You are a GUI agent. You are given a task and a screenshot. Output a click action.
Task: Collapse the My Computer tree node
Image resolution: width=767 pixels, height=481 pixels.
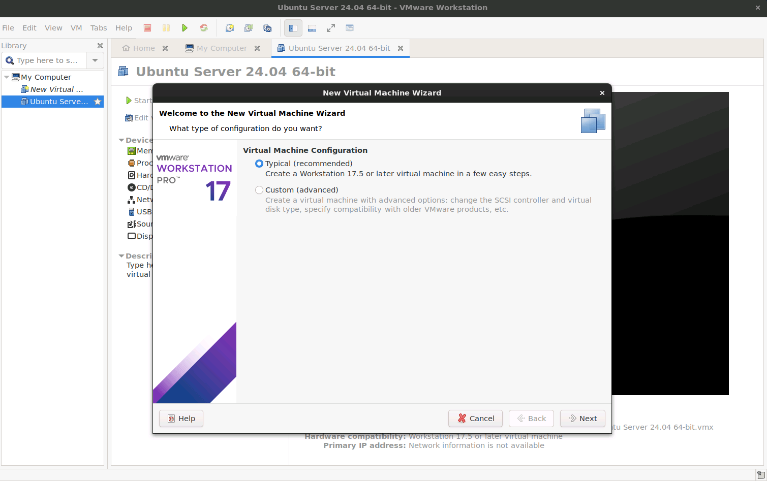7,77
